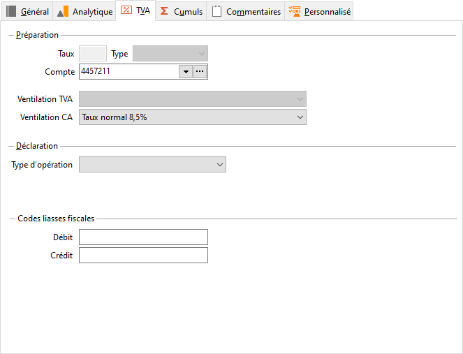Click the Codes liasses fiscales heading
This screenshot has height=354, width=463.
(x=56, y=219)
